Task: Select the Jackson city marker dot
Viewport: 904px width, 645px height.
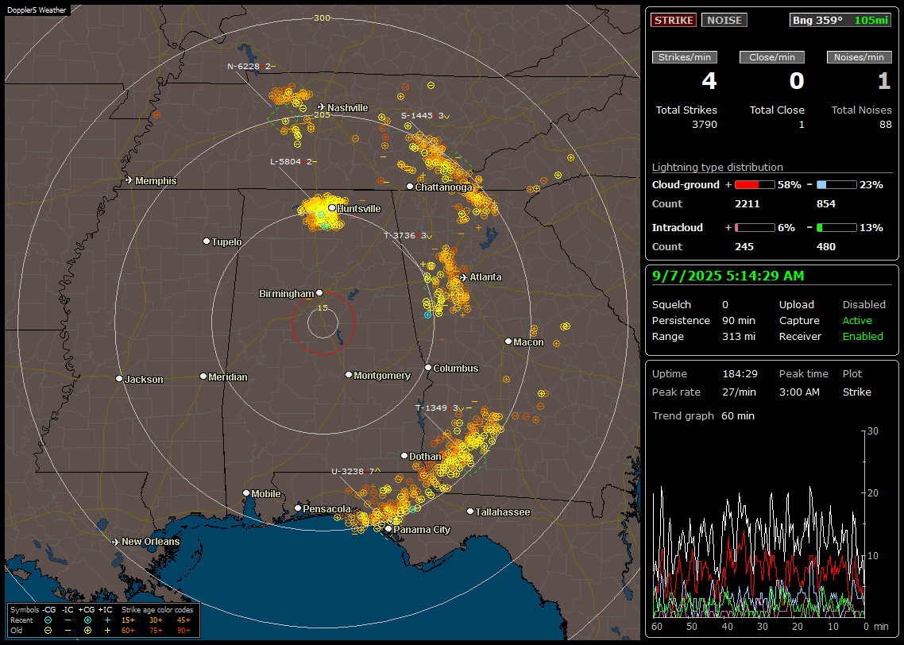Action: 119,379
